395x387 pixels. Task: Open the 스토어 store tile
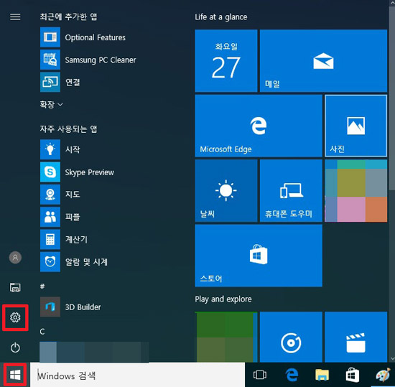click(x=259, y=256)
